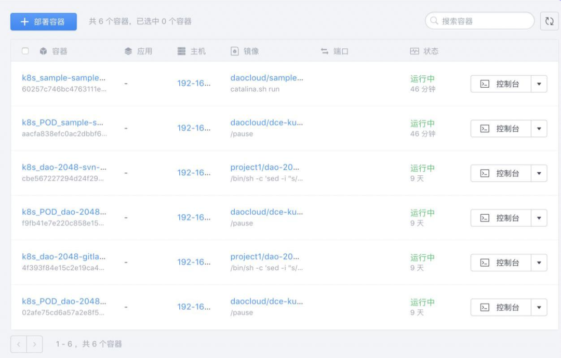561x358 pixels.
Task: Open host 192-16 link in first row
Action: [x=194, y=84]
